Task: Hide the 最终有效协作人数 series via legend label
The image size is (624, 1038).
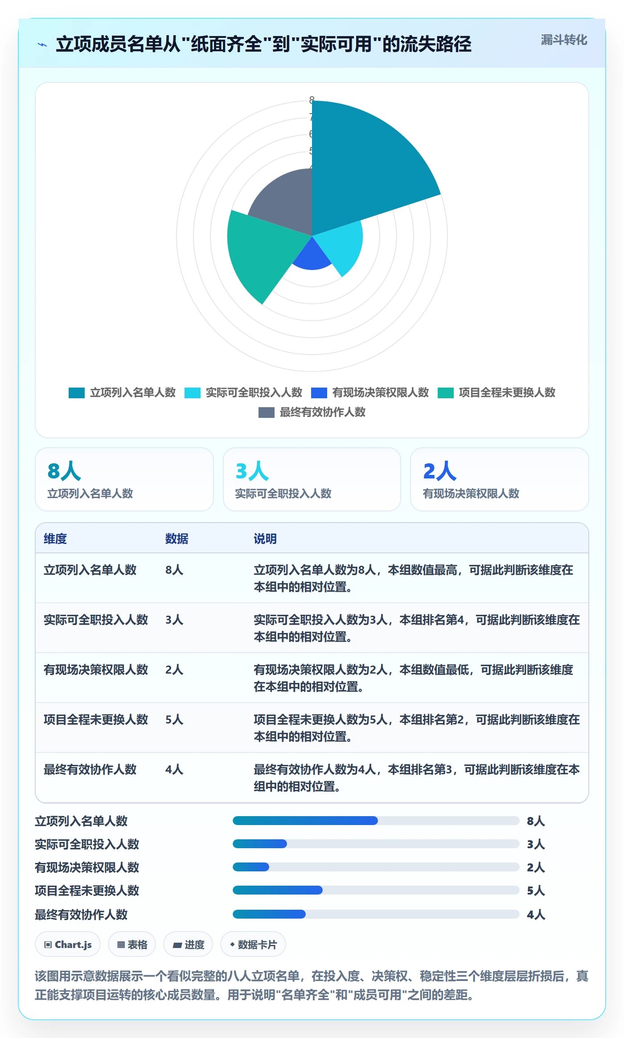Action: tap(322, 412)
